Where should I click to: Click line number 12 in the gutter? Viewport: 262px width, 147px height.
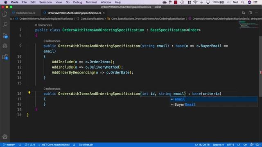(19, 67)
